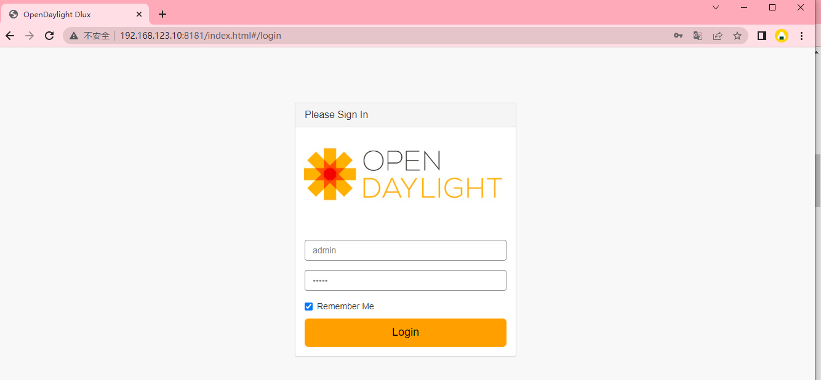Click the browser forward arrow
The image size is (821, 380).
click(30, 36)
